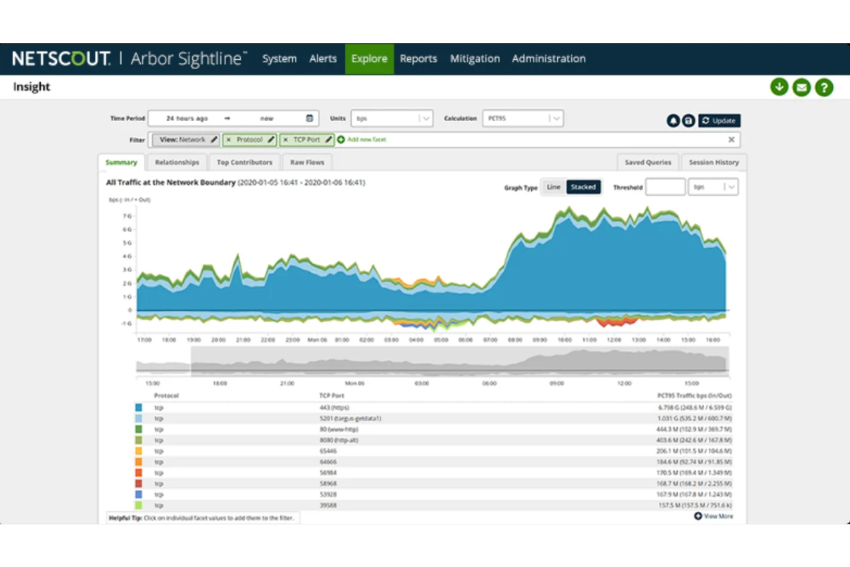Click the save query icon beside Update
This screenshot has height=567, width=850.
coord(688,121)
